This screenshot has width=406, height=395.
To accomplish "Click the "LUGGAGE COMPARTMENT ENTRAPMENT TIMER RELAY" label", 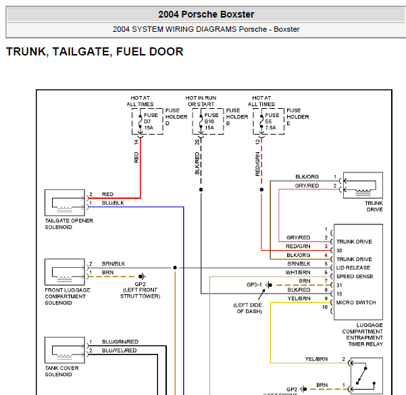I will click(362, 335).
